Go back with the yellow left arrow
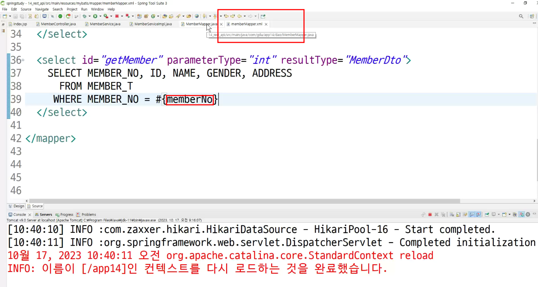 239,16
